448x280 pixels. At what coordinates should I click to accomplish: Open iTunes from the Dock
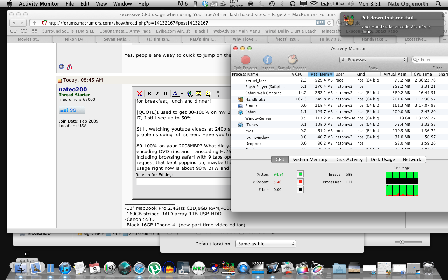(x=65, y=268)
